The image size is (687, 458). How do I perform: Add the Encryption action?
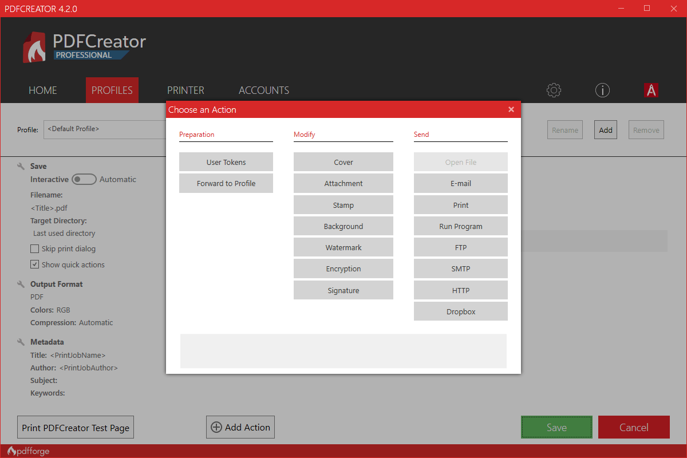tap(343, 269)
